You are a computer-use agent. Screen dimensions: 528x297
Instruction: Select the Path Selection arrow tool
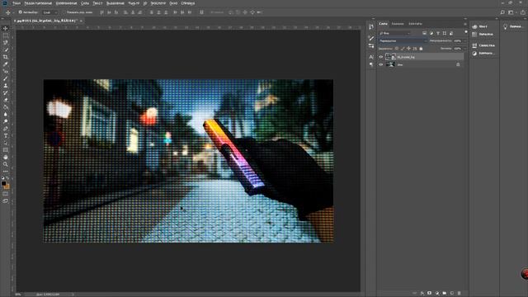click(6, 143)
